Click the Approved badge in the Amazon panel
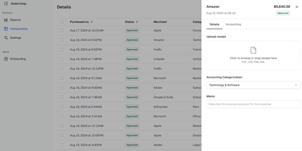Viewport: 302px width, 151px height. coord(283,13)
